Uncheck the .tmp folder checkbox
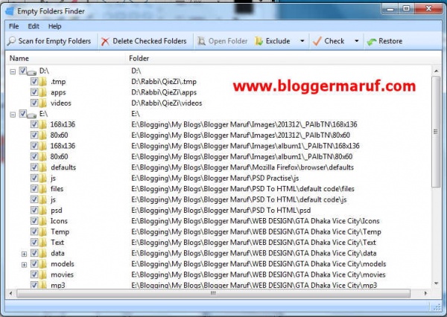Viewport: 447px width, 317px height. pyautogui.click(x=34, y=81)
